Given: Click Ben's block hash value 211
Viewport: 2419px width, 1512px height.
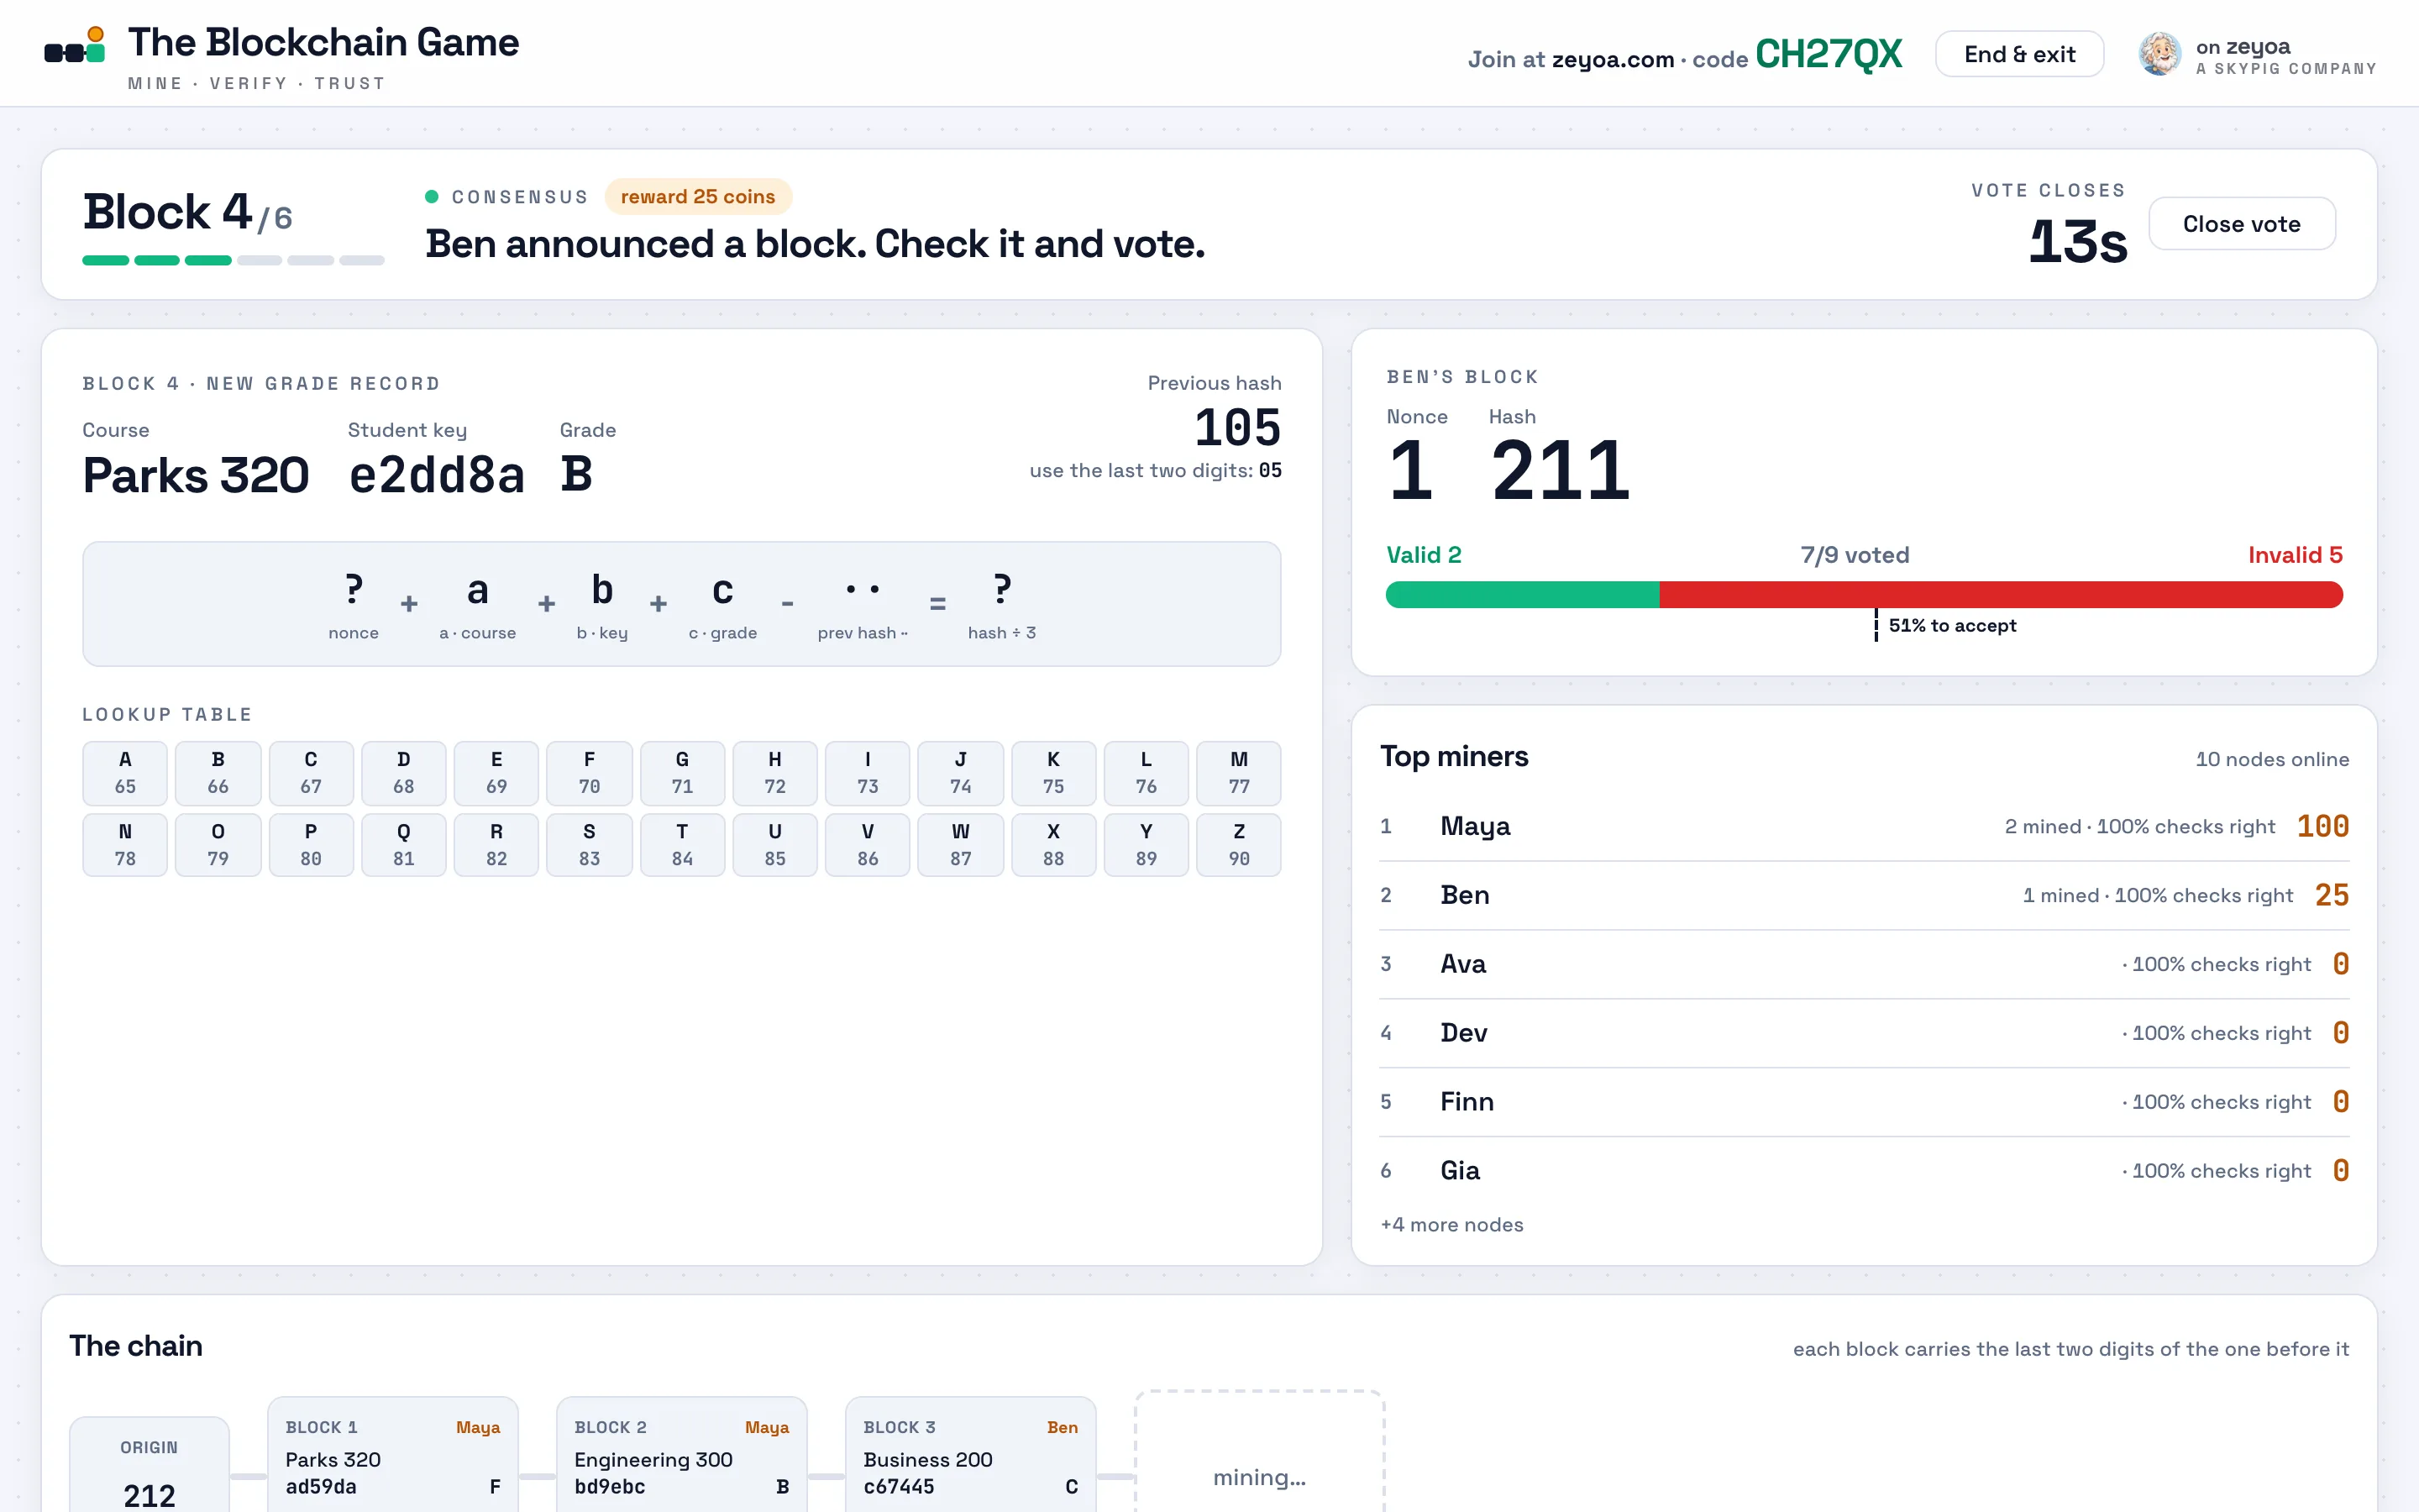Looking at the screenshot, I should (x=1561, y=470).
